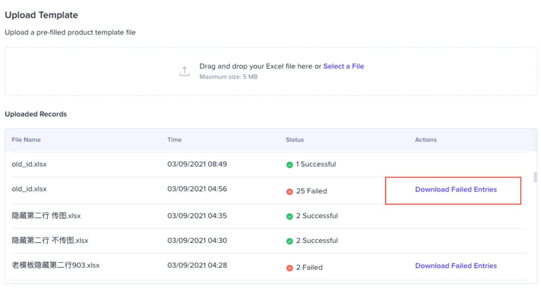
Task: Click the Uploaded Records table scrollbar thumb
Action: [x=535, y=177]
